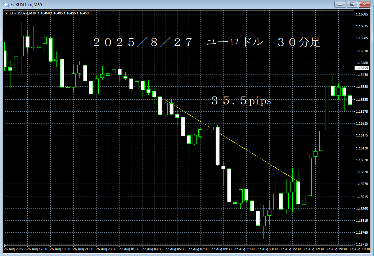Click the 1.16685 price scale label
The image size is (374, 256).
click(361, 15)
